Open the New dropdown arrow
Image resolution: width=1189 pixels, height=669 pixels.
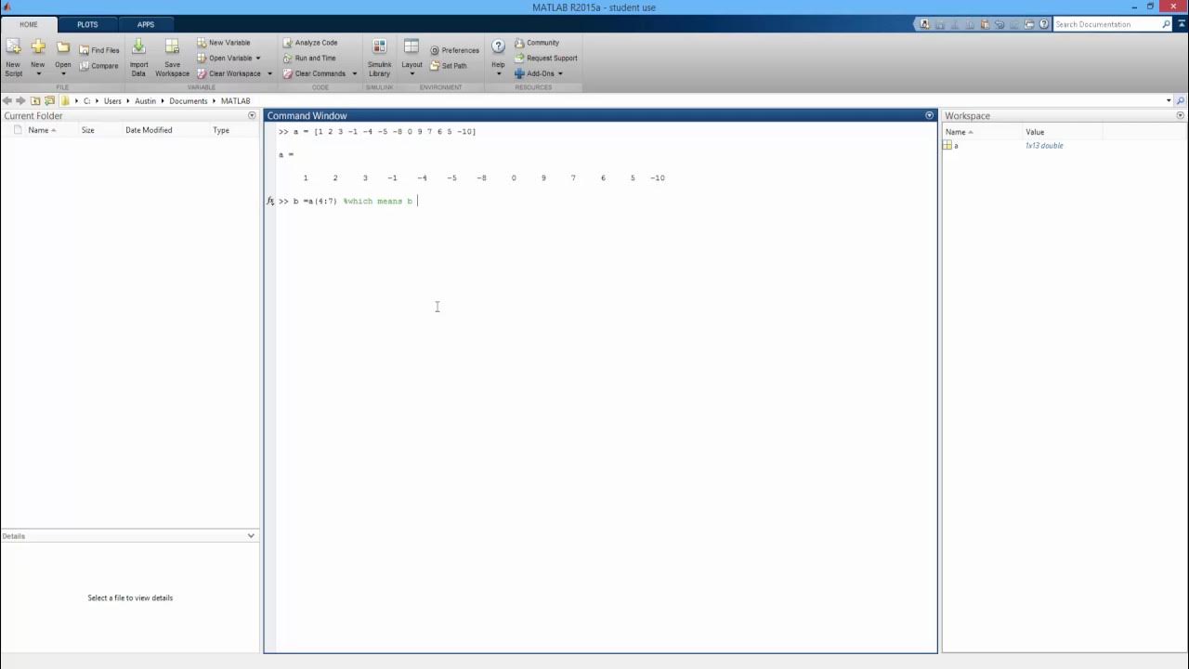pos(38,74)
